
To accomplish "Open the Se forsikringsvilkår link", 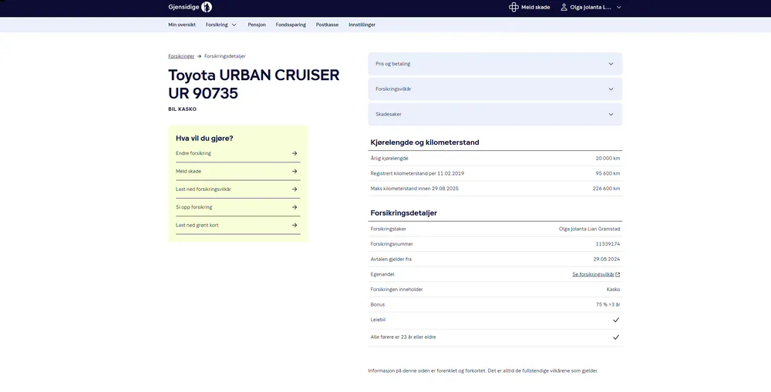I will click(x=592, y=274).
